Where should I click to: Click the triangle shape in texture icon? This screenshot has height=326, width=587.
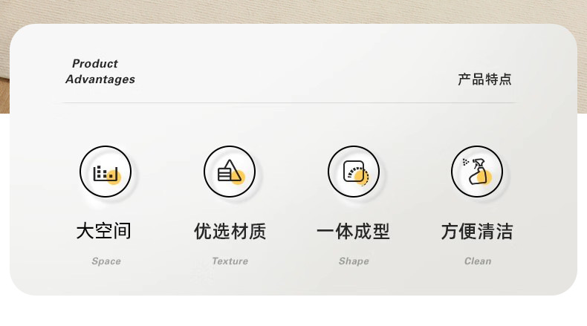231,170
